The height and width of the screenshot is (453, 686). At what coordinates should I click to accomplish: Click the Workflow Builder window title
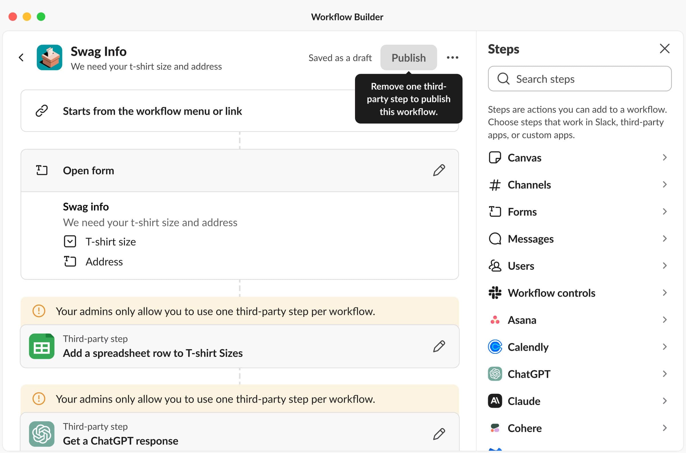[347, 17]
